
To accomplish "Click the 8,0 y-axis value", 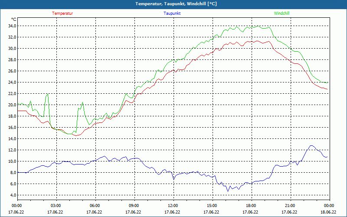I will [13, 173].
